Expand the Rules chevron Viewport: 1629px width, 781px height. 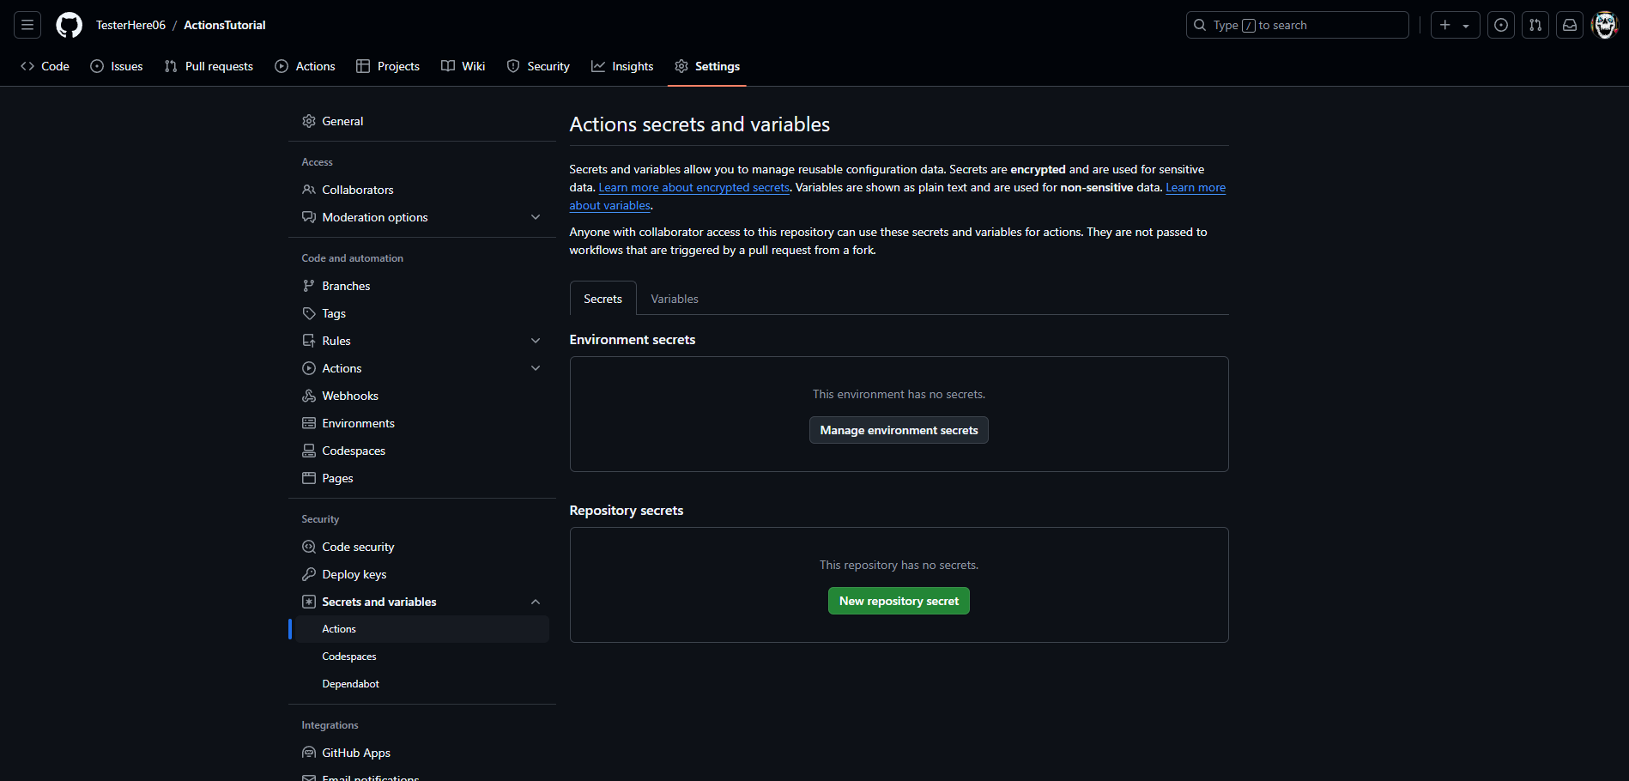click(536, 341)
